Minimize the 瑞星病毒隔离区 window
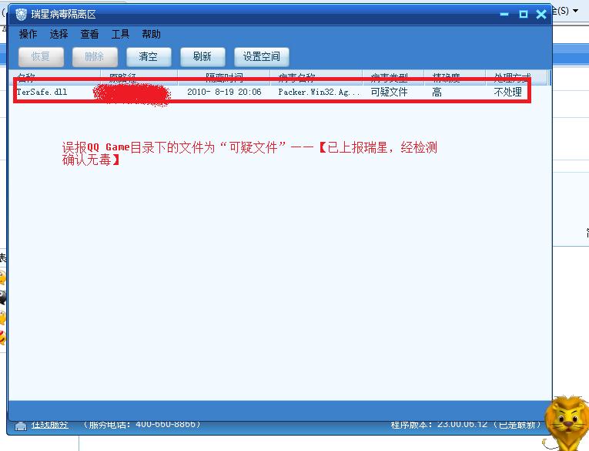This screenshot has width=589, height=451. point(504,15)
